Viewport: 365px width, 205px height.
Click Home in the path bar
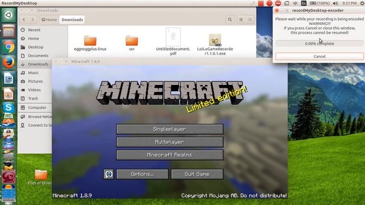tap(49, 20)
